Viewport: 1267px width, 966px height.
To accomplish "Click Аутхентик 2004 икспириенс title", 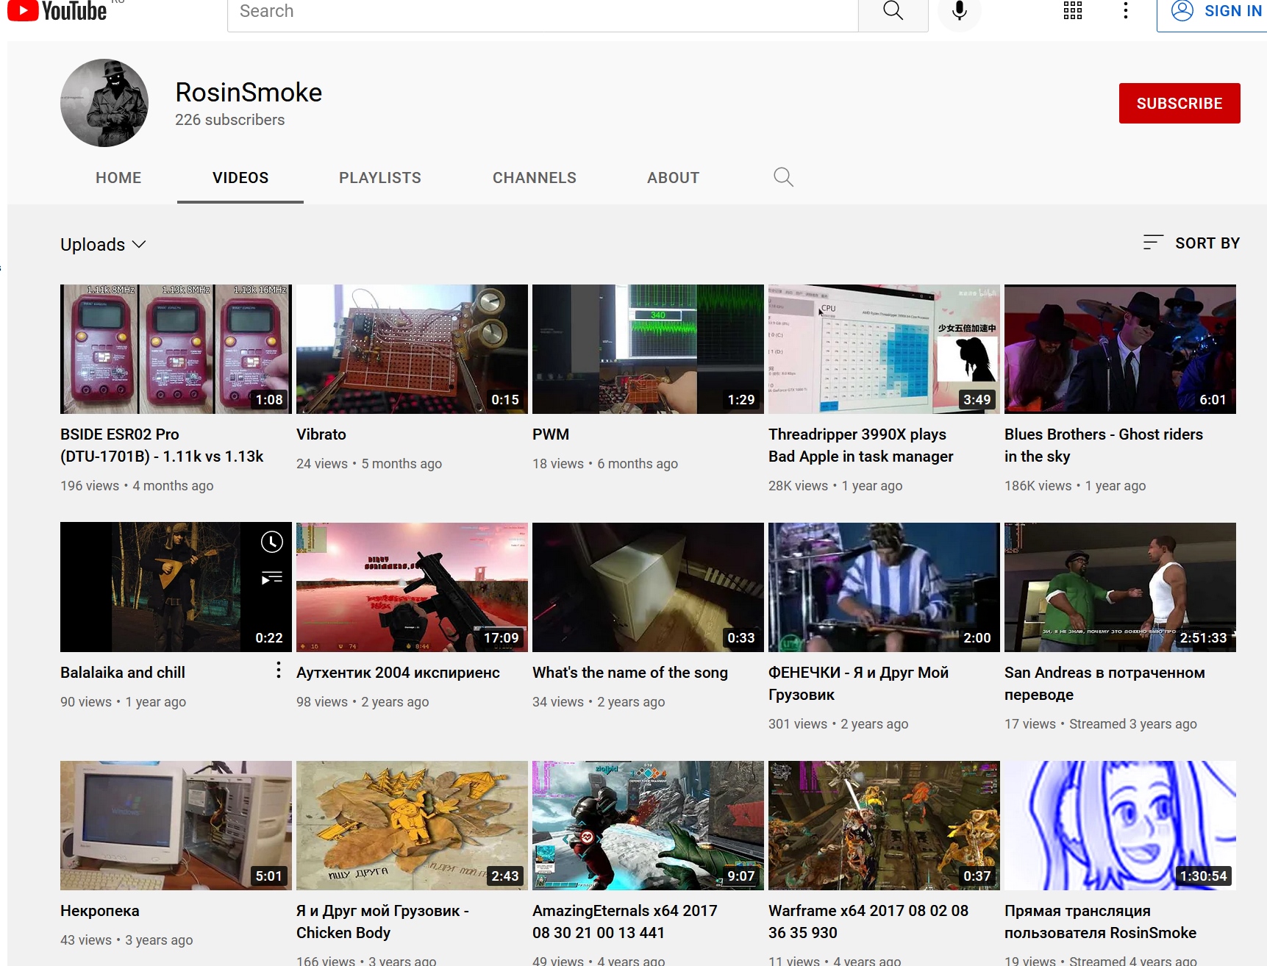I will coord(398,673).
